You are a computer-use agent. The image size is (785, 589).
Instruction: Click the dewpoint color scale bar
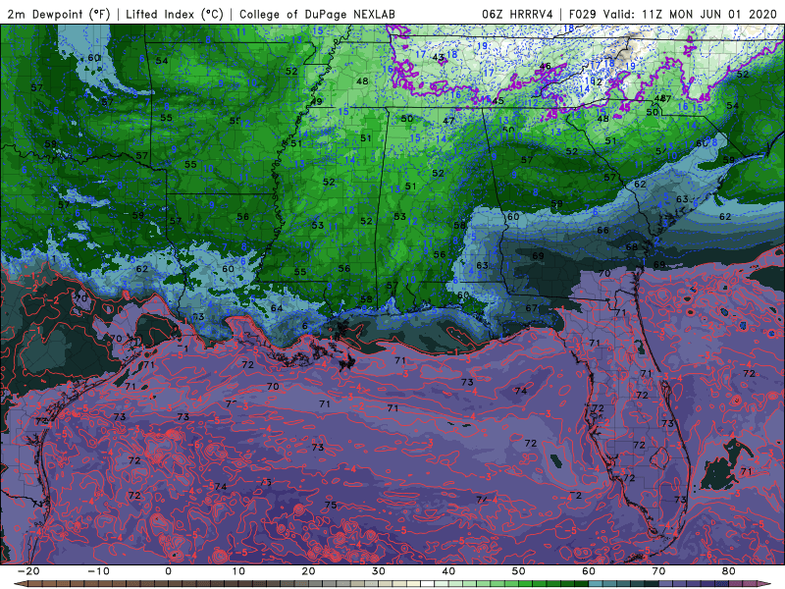tap(392, 584)
